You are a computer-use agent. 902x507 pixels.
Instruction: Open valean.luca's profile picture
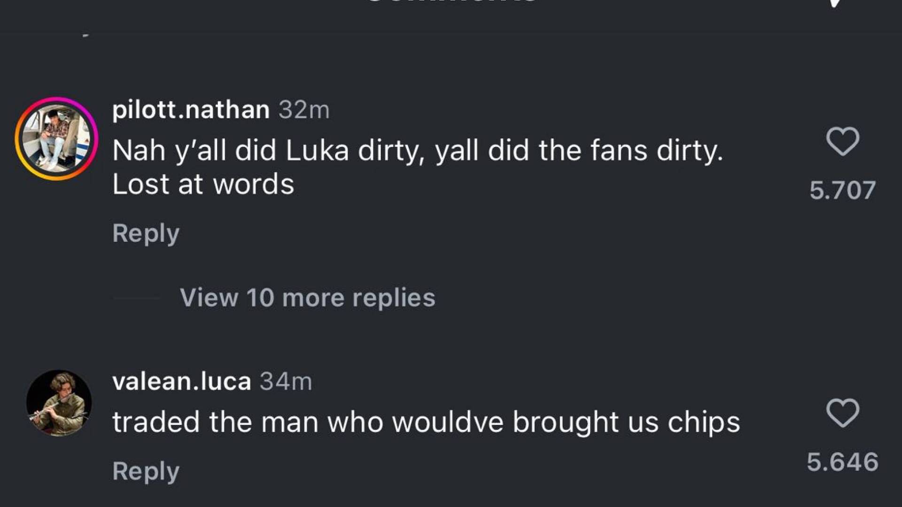59,403
